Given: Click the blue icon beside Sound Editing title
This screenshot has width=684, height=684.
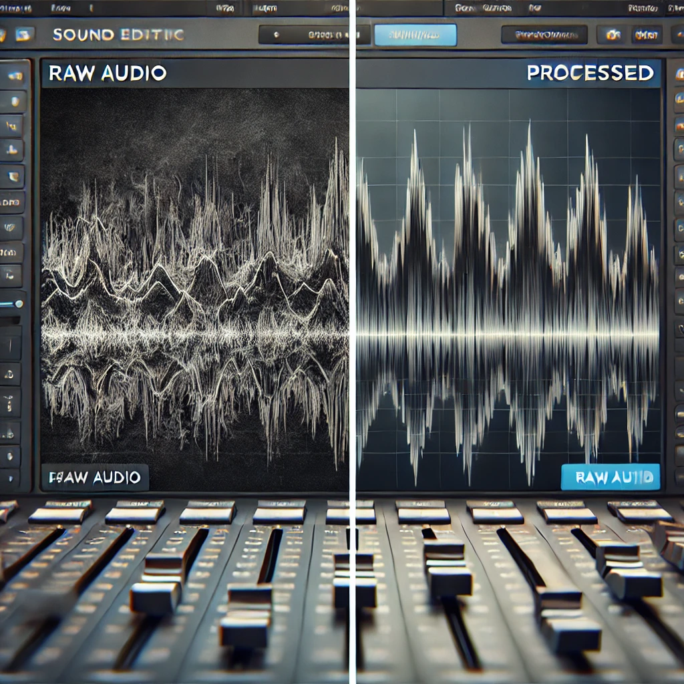Looking at the screenshot, I should click(x=25, y=34).
